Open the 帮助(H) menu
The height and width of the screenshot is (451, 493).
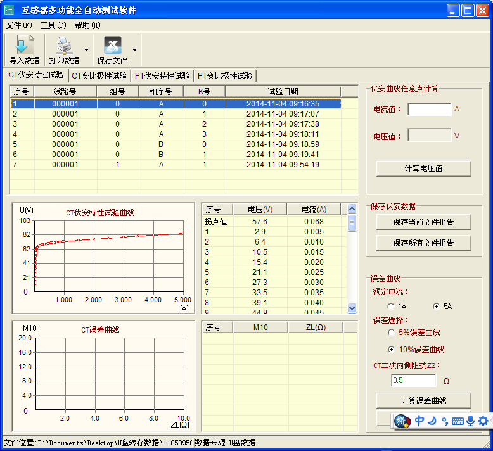click(87, 25)
